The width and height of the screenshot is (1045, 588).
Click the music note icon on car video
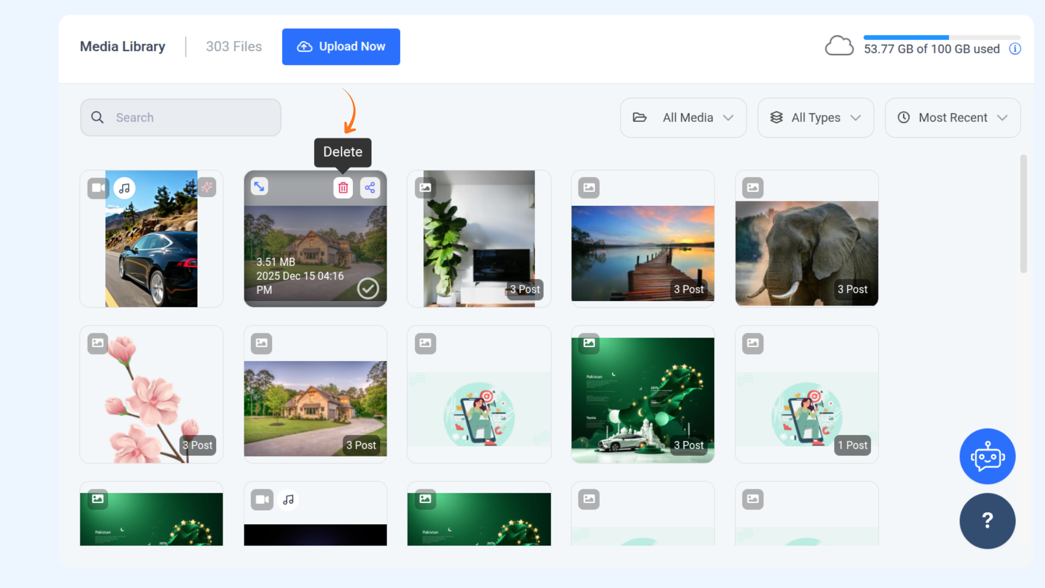click(125, 188)
